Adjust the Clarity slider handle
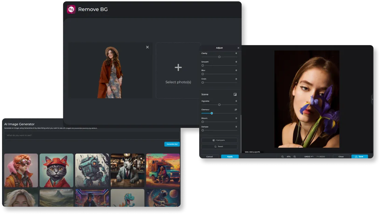The image size is (381, 215). (219, 57)
